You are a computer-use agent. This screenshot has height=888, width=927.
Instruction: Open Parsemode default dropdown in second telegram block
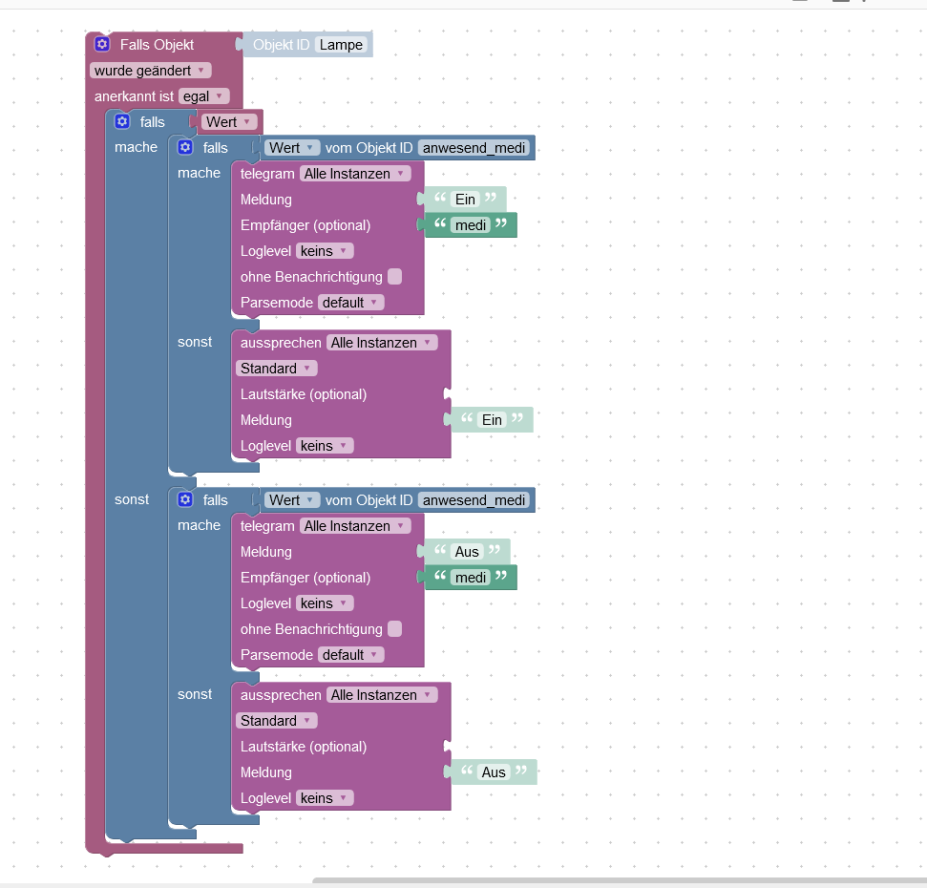350,655
